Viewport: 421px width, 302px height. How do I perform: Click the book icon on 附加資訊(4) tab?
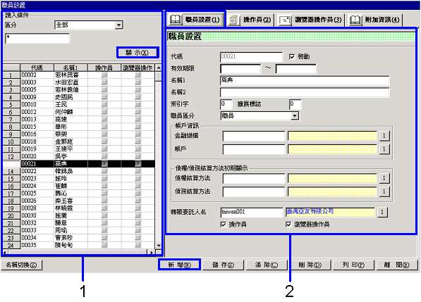pos(355,20)
